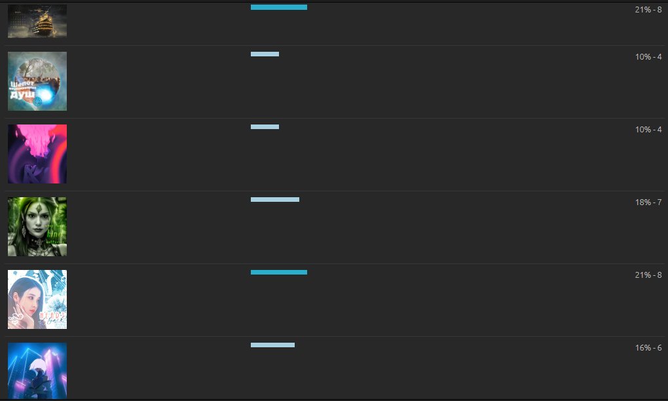Click "10% - 4" beside Шепот душ cover

pyautogui.click(x=648, y=56)
